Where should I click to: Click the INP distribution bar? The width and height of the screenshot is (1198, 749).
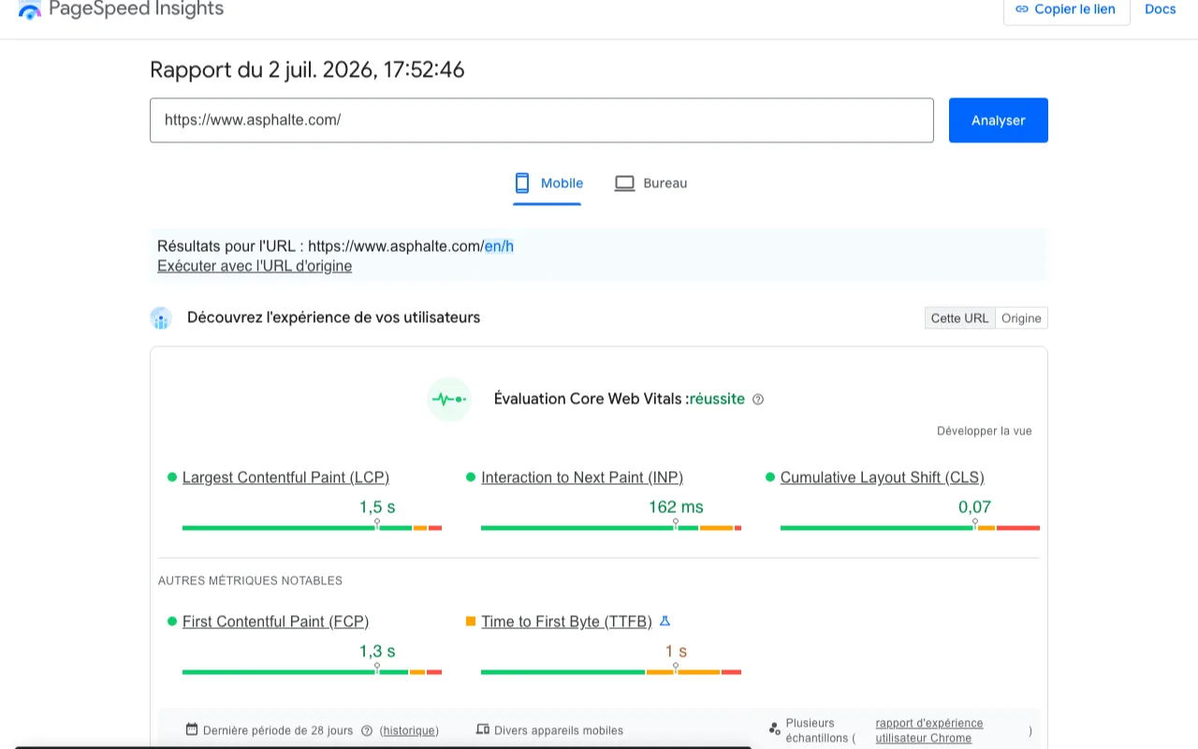611,528
